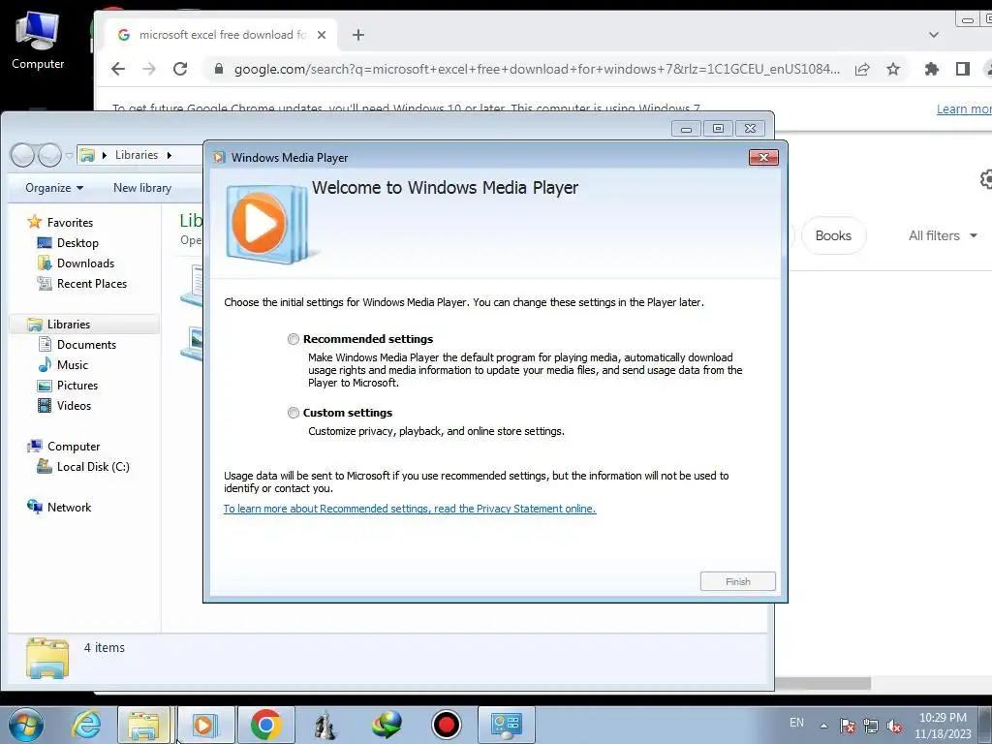Screen dimensions: 992x744
Task: Expand the breadcrumb arrow after Libraries
Action: pyautogui.click(x=169, y=155)
